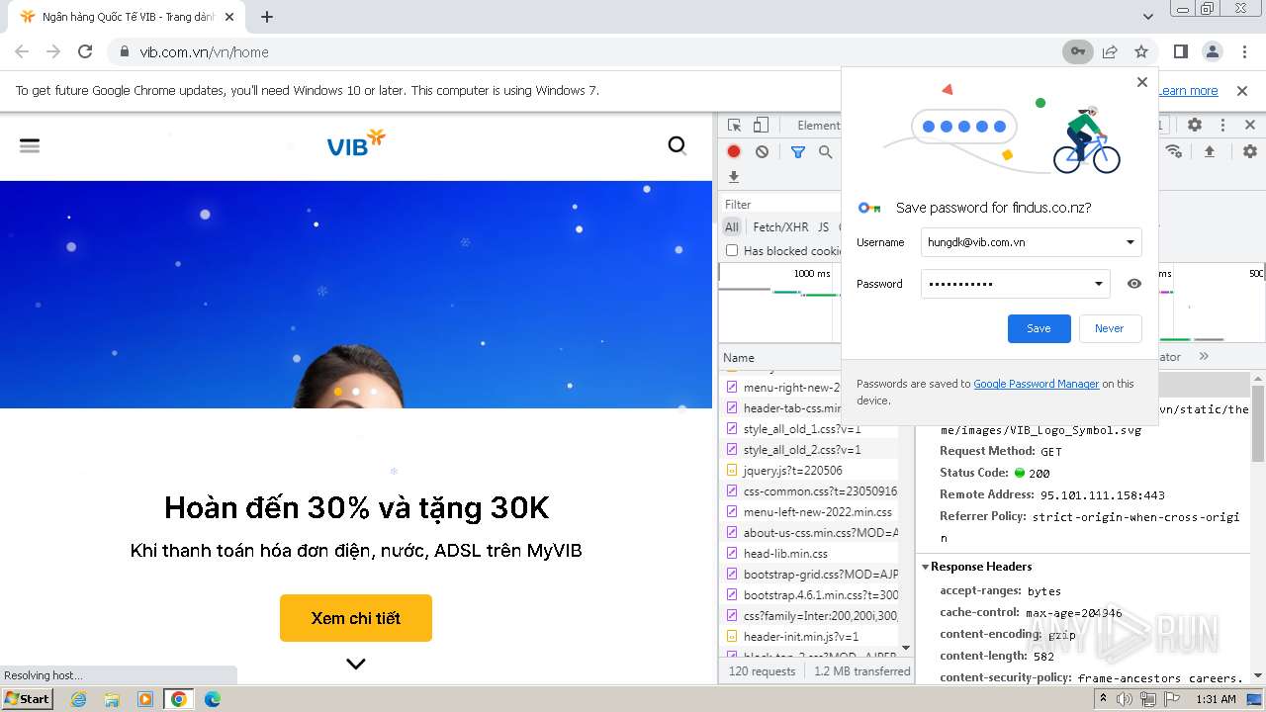The width and height of the screenshot is (1266, 712).
Task: Sort requests by the Name column header
Action: (x=739, y=357)
